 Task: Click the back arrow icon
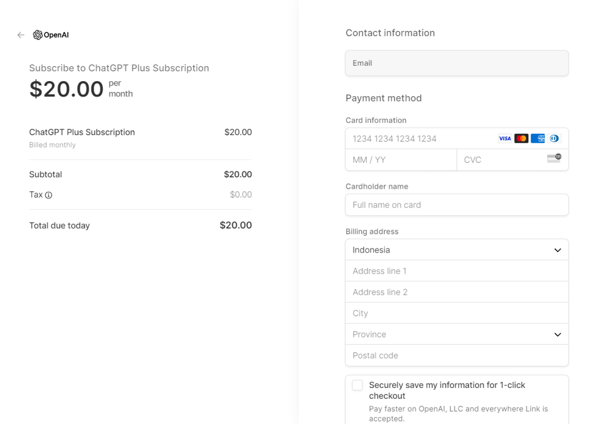[x=21, y=35]
